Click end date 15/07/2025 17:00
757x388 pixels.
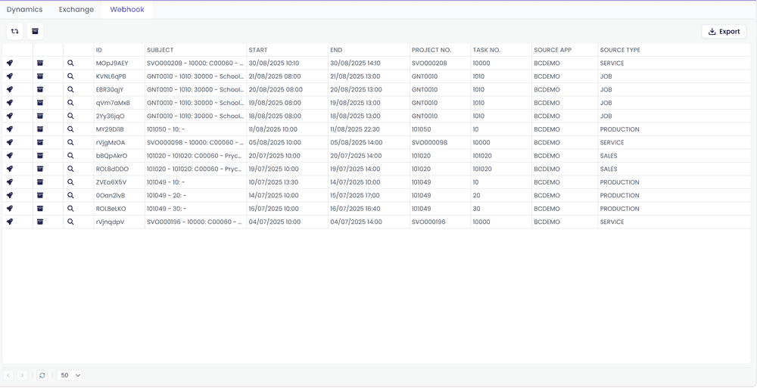click(355, 195)
